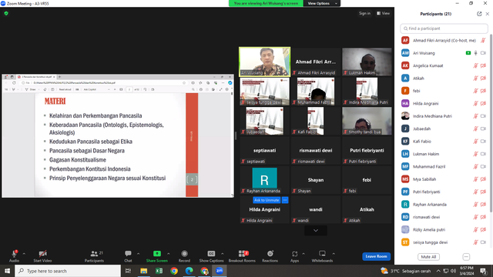Close the Participants panel
Screen dimensions: 493x277
click(488, 14)
